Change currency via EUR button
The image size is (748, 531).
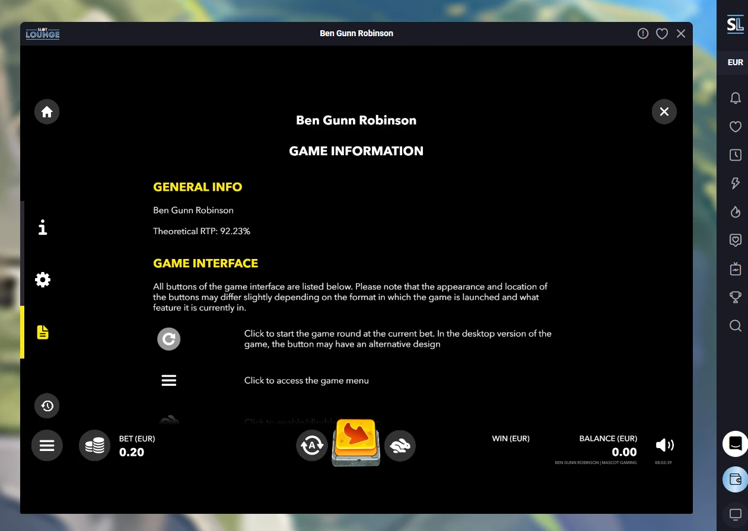736,62
